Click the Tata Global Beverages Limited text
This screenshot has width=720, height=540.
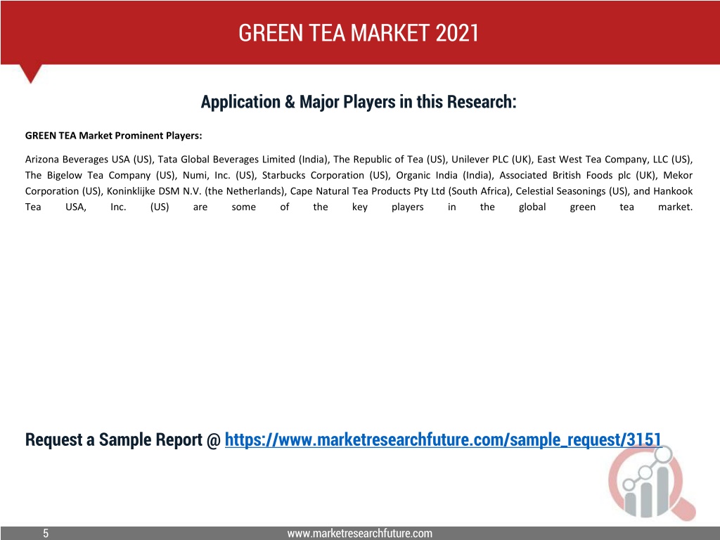[x=226, y=160]
